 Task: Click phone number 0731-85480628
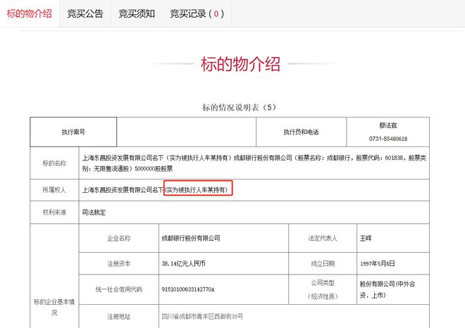tap(388, 139)
